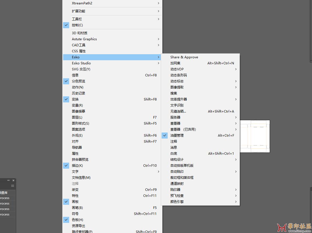Expand the 扩展功能 submenu

[113, 11]
